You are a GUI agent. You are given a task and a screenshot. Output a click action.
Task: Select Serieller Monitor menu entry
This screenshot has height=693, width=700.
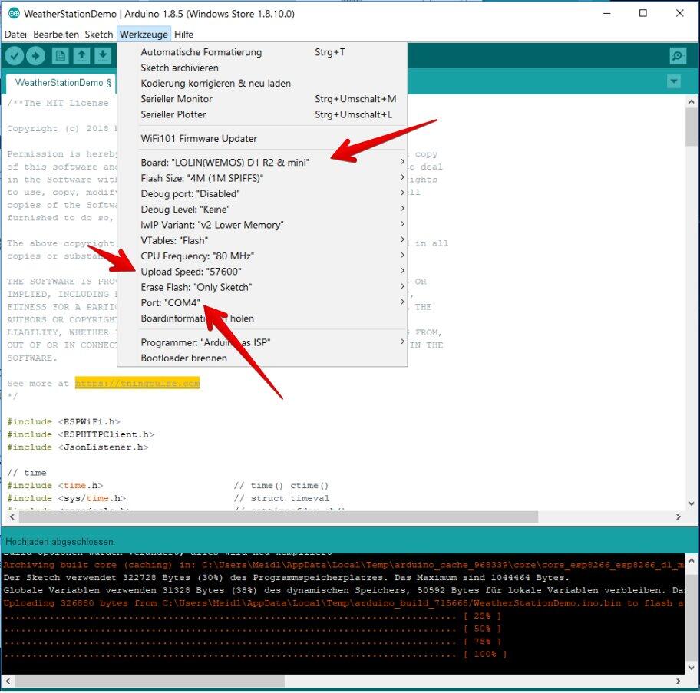[x=177, y=99]
